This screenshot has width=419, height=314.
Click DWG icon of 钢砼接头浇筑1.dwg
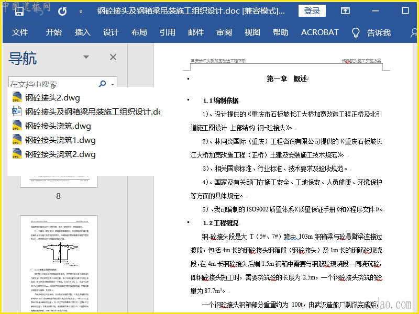[17, 140]
